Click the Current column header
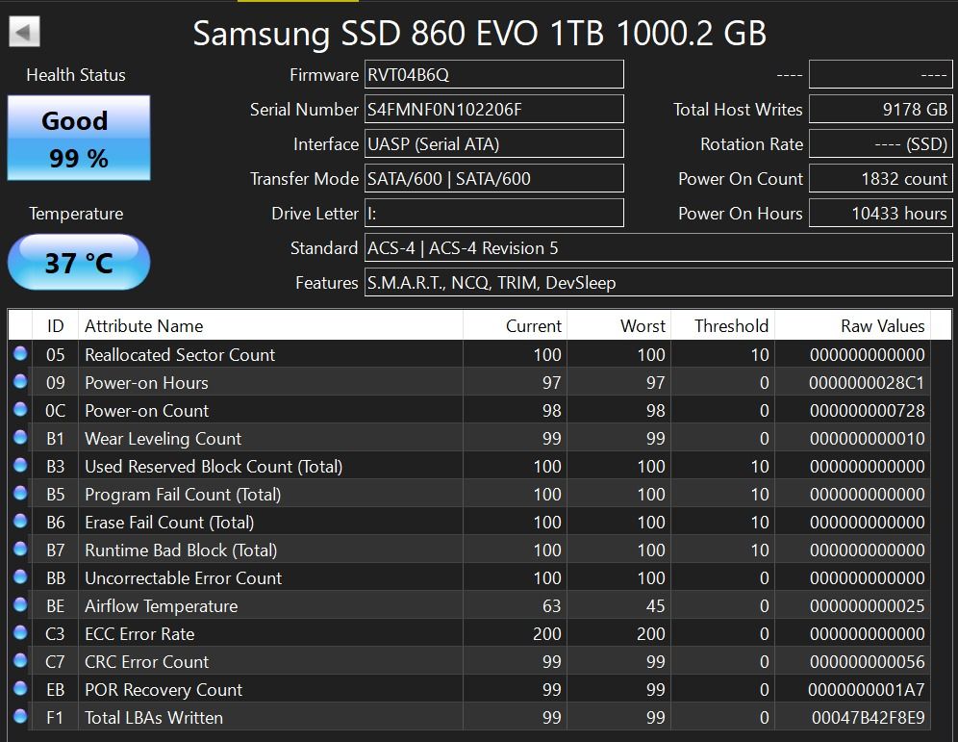 pos(515,326)
